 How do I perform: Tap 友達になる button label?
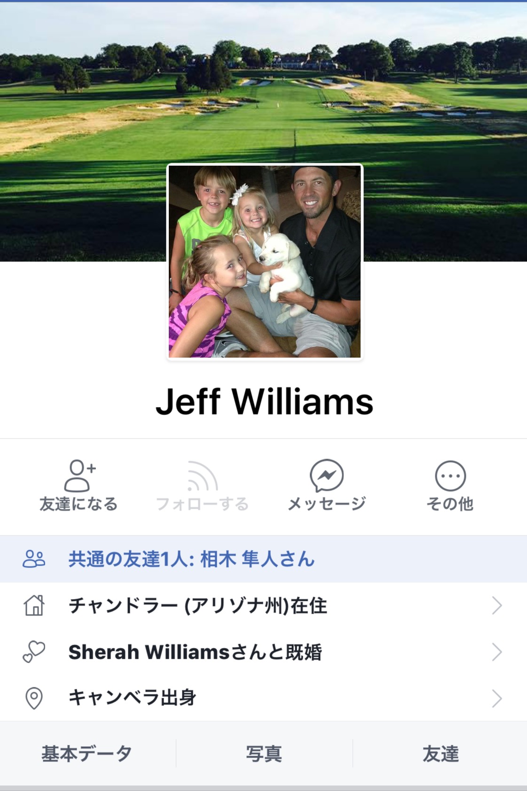(x=79, y=504)
